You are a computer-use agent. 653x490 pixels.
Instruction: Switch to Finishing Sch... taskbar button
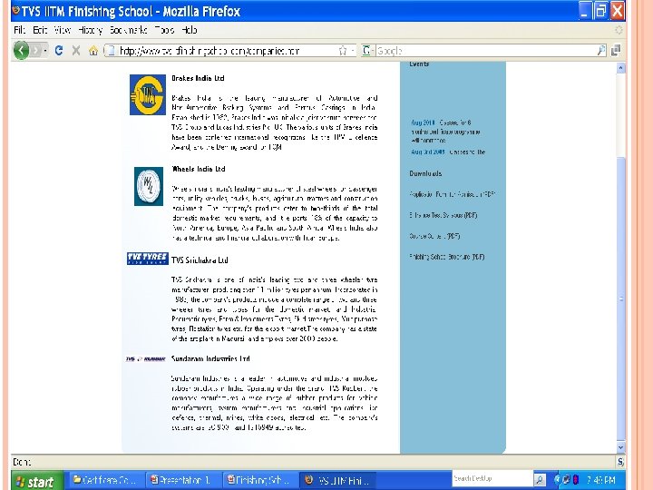pos(260,480)
